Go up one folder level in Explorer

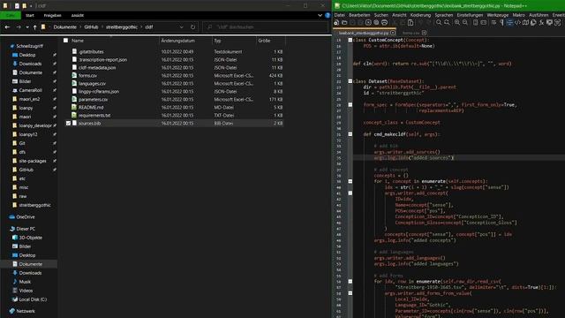(35, 27)
